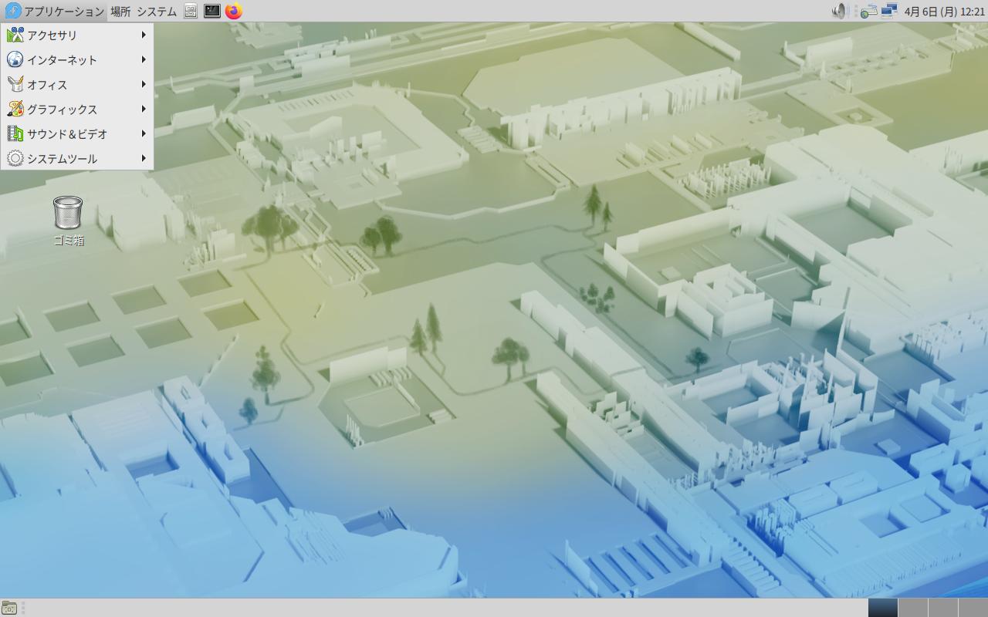Open the アクセサリ submenu
The height and width of the screenshot is (617, 988).
click(x=52, y=35)
